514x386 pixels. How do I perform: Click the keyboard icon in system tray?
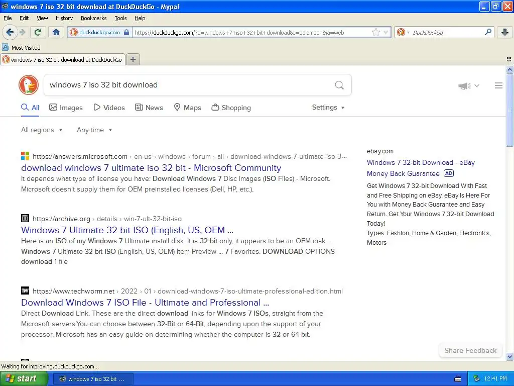click(x=458, y=379)
